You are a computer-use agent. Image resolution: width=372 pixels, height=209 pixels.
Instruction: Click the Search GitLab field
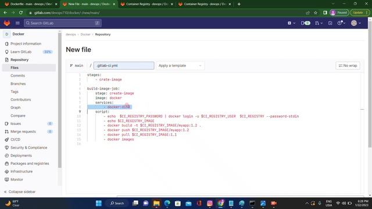click(63, 23)
